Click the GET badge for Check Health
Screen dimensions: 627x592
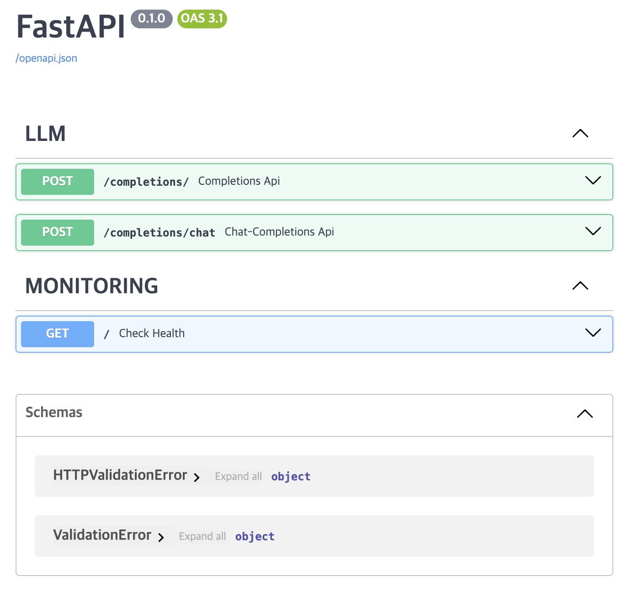click(58, 334)
